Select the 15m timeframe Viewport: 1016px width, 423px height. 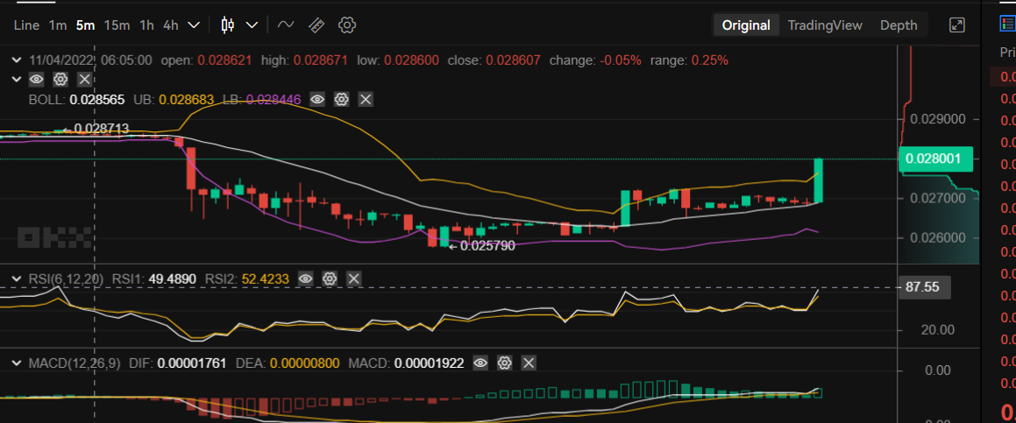pyautogui.click(x=117, y=25)
